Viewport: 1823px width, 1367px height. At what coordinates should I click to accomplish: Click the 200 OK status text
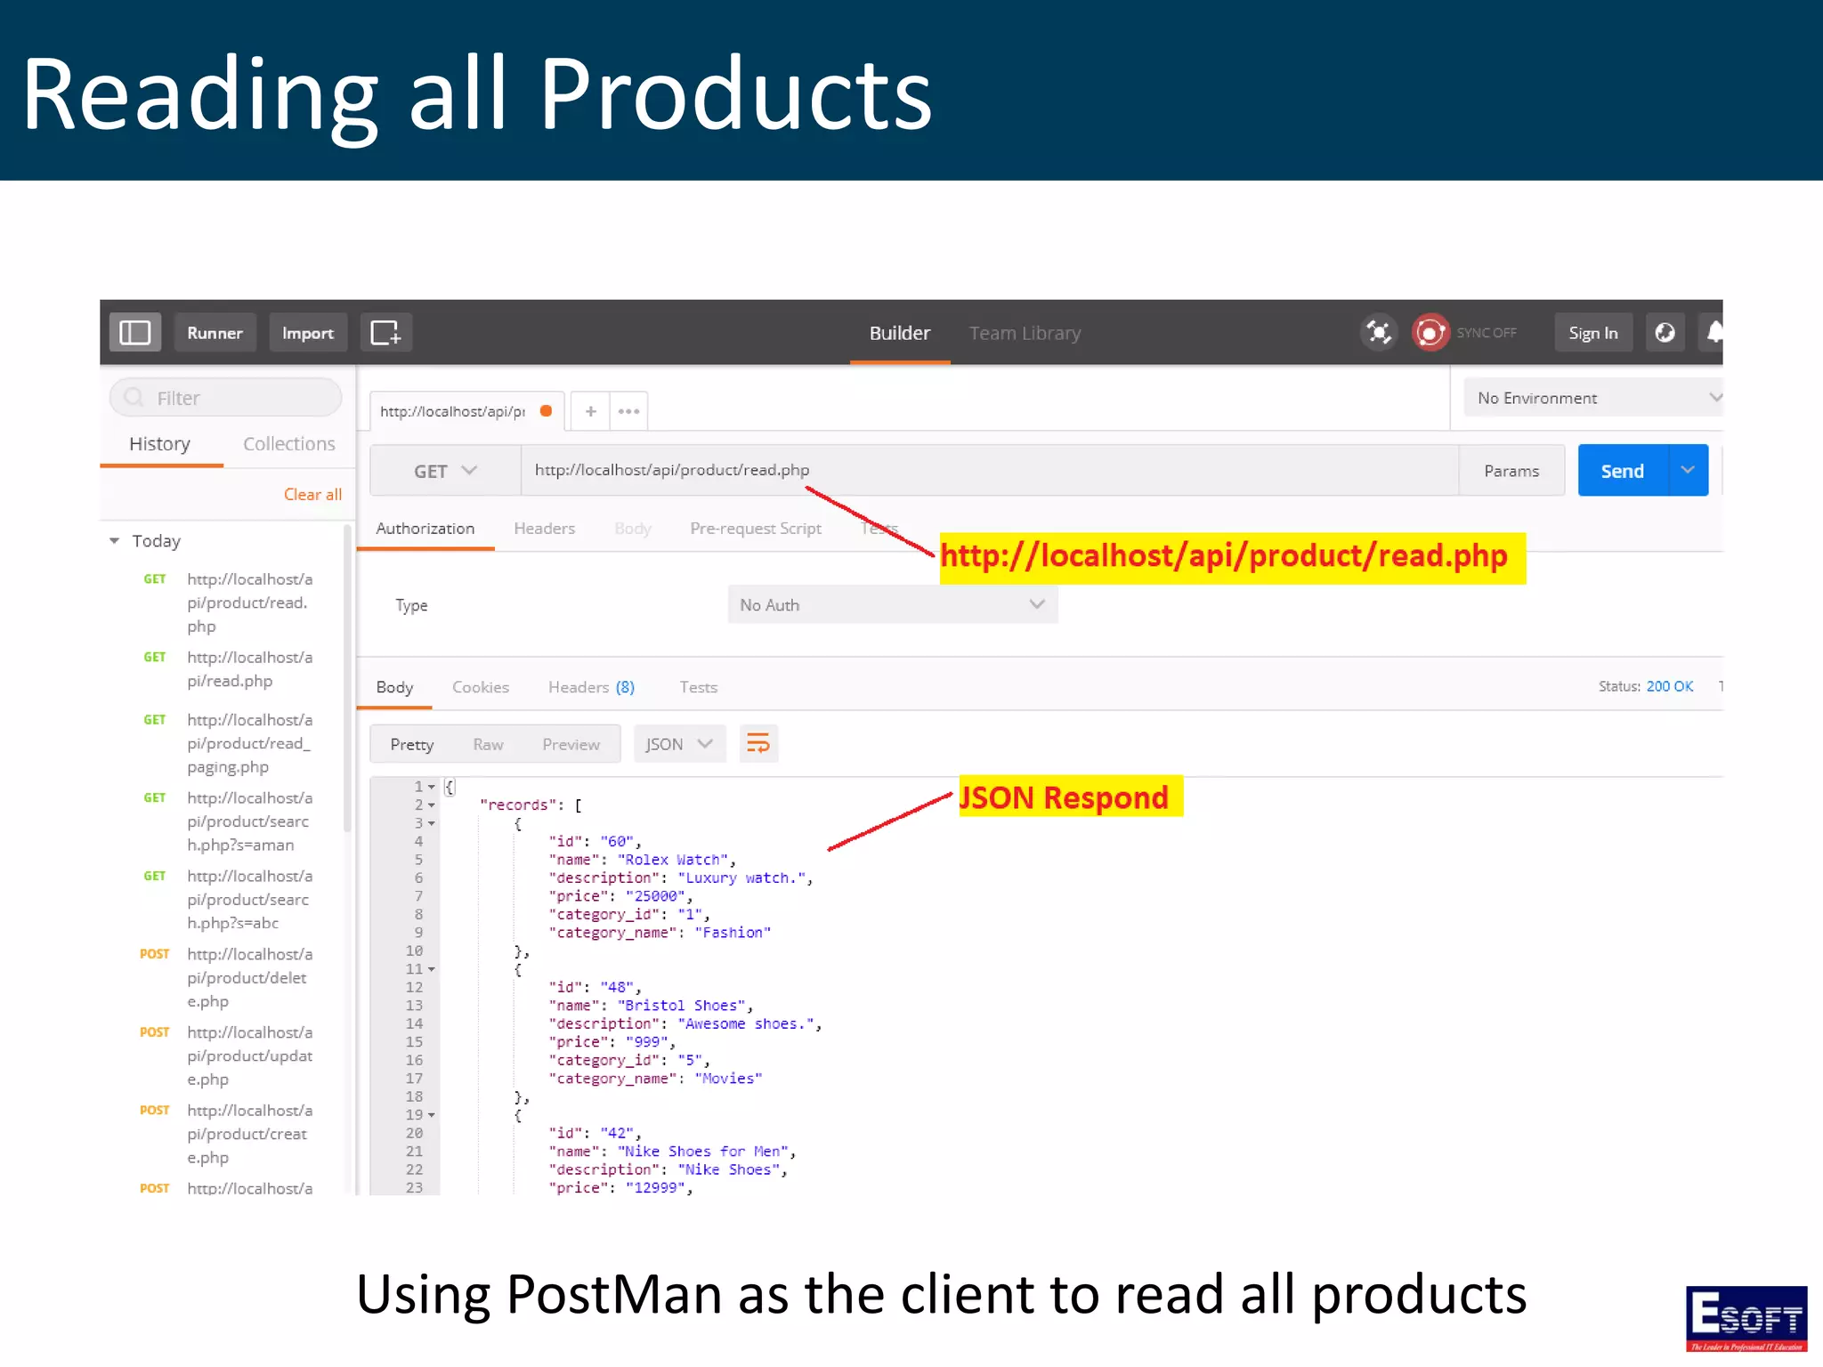point(1669,686)
